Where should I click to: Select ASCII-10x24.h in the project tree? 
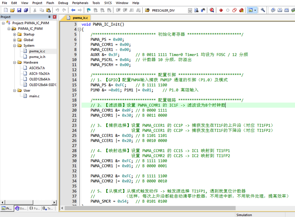point(39,74)
